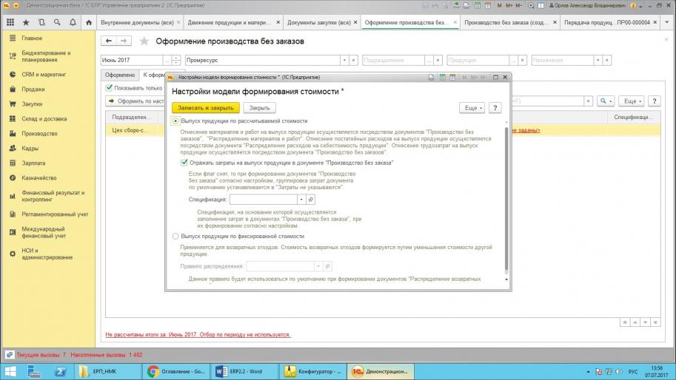Open the sections grid menu icon
The image size is (676, 380).
point(10,23)
